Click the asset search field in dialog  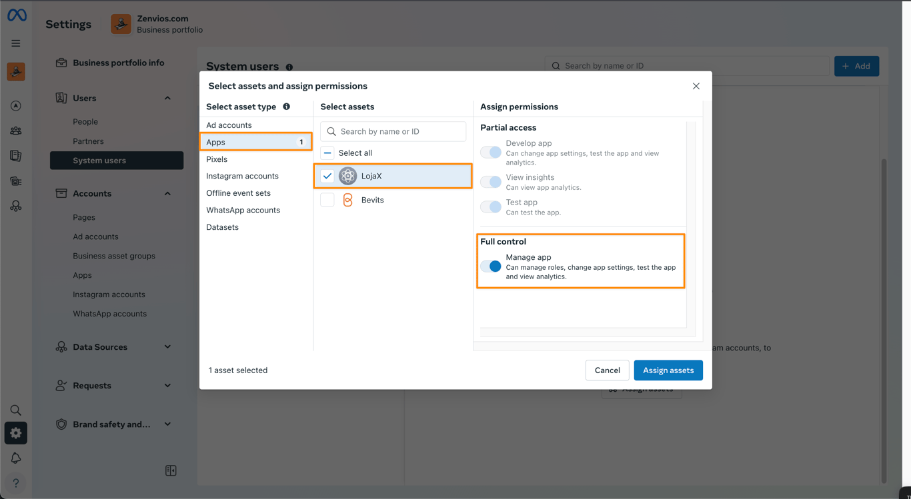pos(393,131)
